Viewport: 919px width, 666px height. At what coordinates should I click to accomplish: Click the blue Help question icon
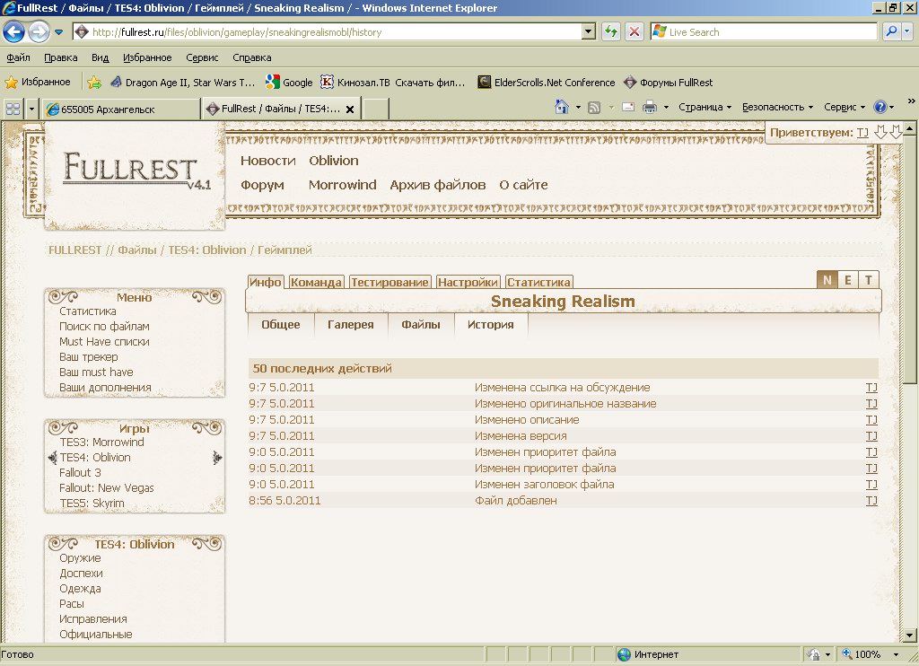[880, 107]
